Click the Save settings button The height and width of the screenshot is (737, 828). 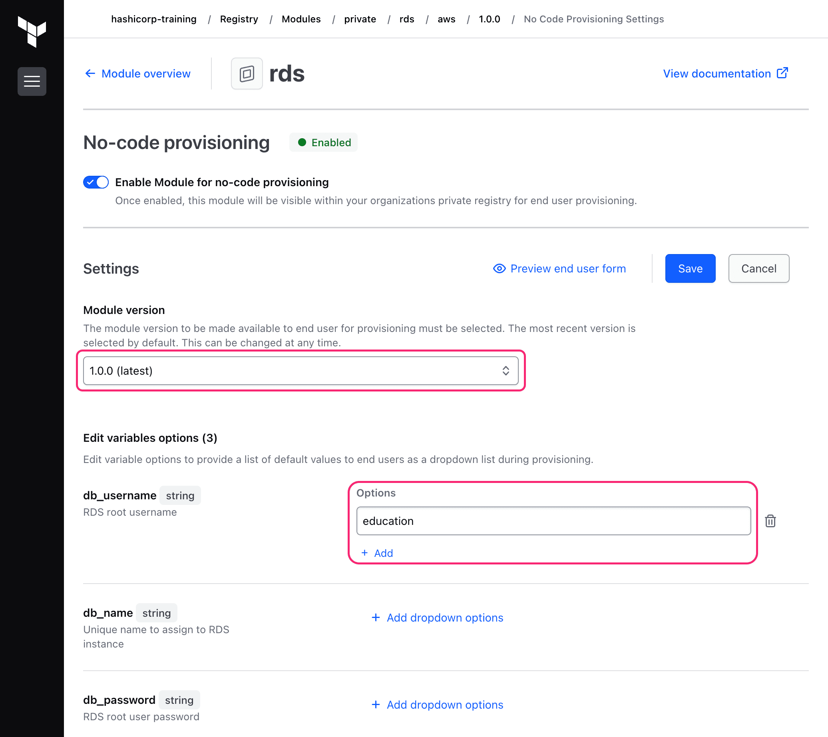[x=690, y=268]
